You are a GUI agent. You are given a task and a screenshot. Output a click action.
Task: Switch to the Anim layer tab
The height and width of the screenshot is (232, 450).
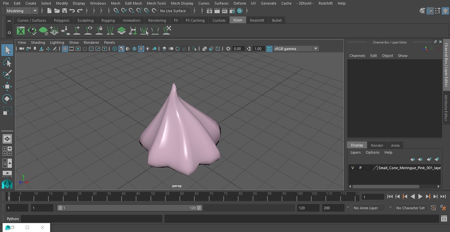pos(395,145)
